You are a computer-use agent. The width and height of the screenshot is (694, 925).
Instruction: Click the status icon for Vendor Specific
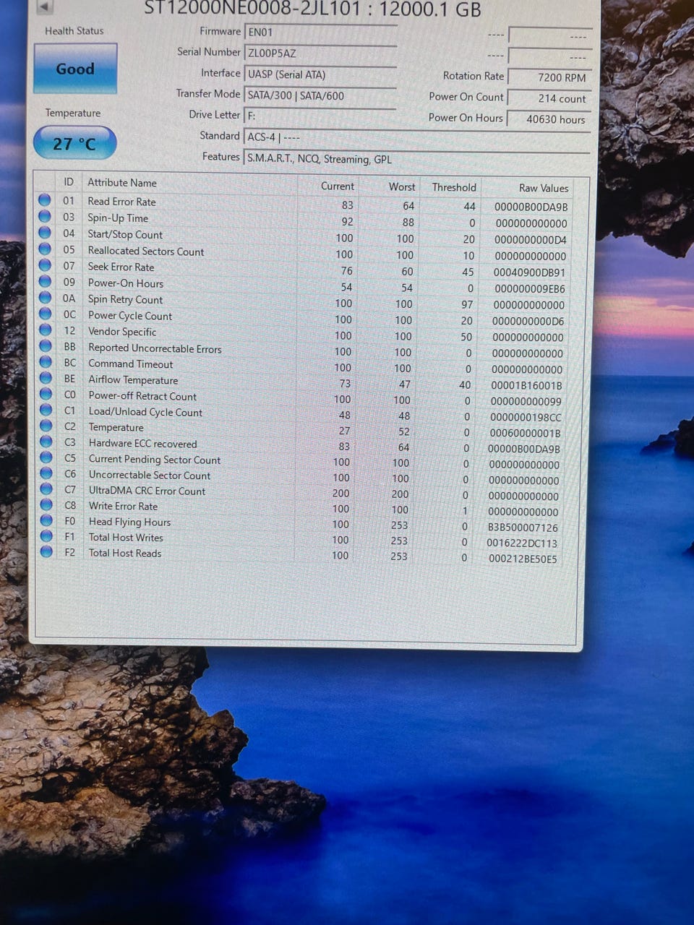tap(45, 330)
